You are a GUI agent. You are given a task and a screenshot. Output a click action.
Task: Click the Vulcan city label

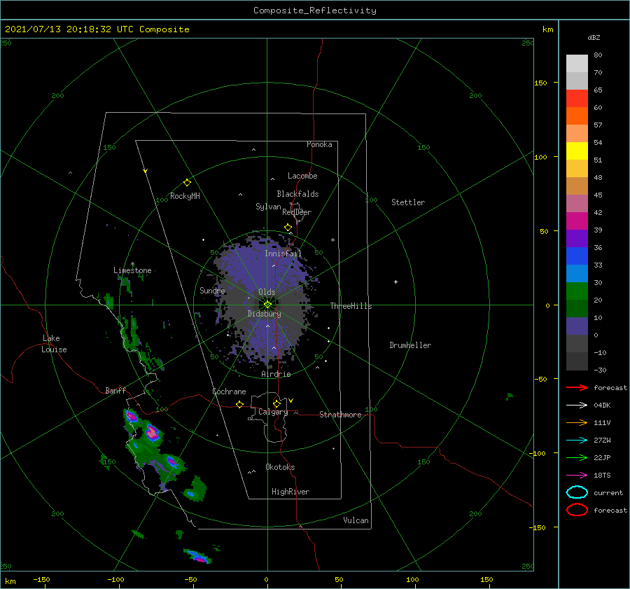tap(356, 520)
